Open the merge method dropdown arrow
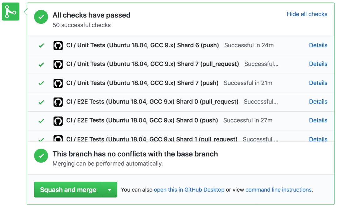Viewport: 338px width, 207px height. [110, 189]
